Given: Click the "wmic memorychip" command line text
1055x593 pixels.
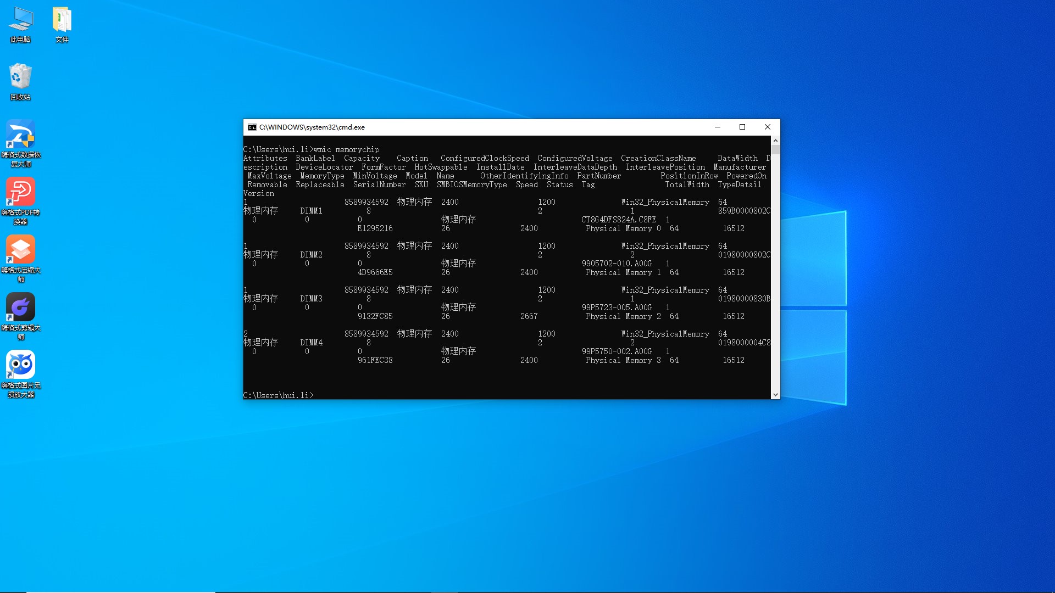Looking at the screenshot, I should (346, 149).
